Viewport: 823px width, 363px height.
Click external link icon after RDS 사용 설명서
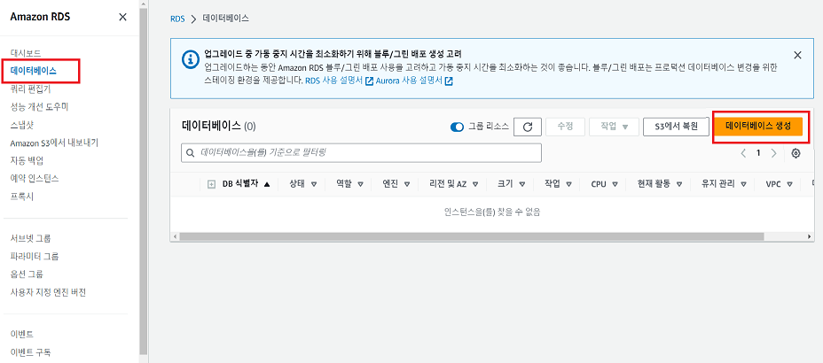[x=369, y=81]
